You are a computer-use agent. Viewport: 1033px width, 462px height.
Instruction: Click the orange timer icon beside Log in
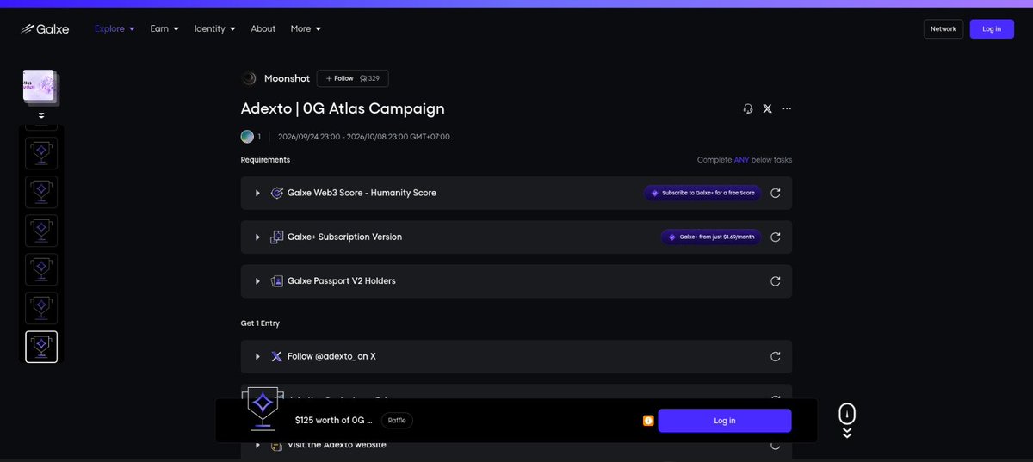(x=648, y=421)
